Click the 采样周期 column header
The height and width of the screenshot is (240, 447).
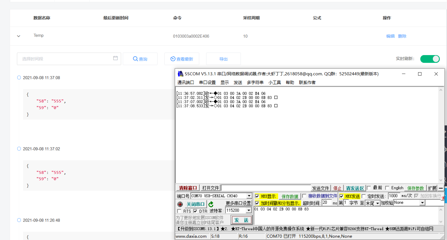(x=251, y=18)
